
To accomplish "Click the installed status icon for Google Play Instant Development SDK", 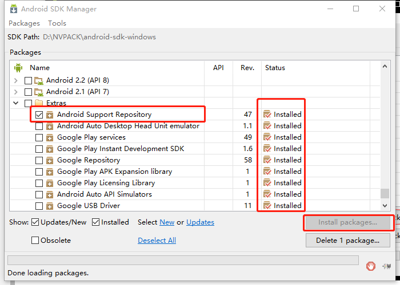I will [x=267, y=149].
